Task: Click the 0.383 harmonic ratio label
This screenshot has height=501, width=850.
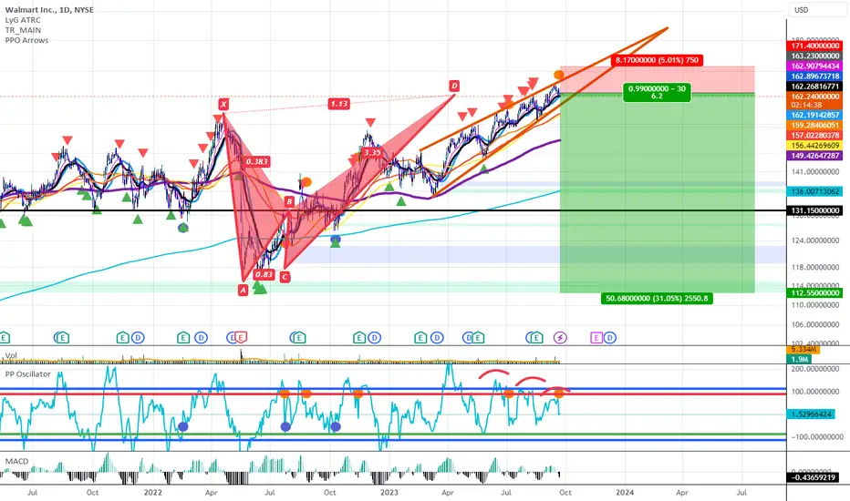Action: [x=256, y=161]
